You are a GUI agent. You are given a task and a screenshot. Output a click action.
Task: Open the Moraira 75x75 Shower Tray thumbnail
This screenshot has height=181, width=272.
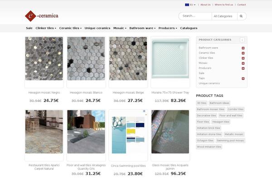click(x=170, y=58)
